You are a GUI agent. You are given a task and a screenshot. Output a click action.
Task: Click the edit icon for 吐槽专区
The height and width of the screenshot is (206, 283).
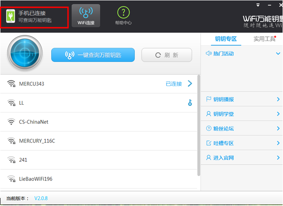209,143
